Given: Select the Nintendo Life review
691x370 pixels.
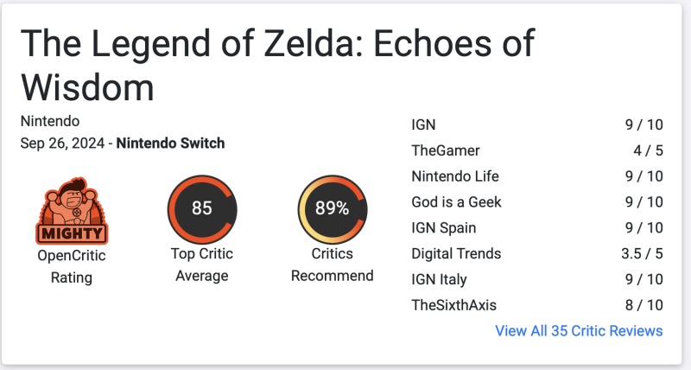Looking at the screenshot, I should [x=455, y=176].
